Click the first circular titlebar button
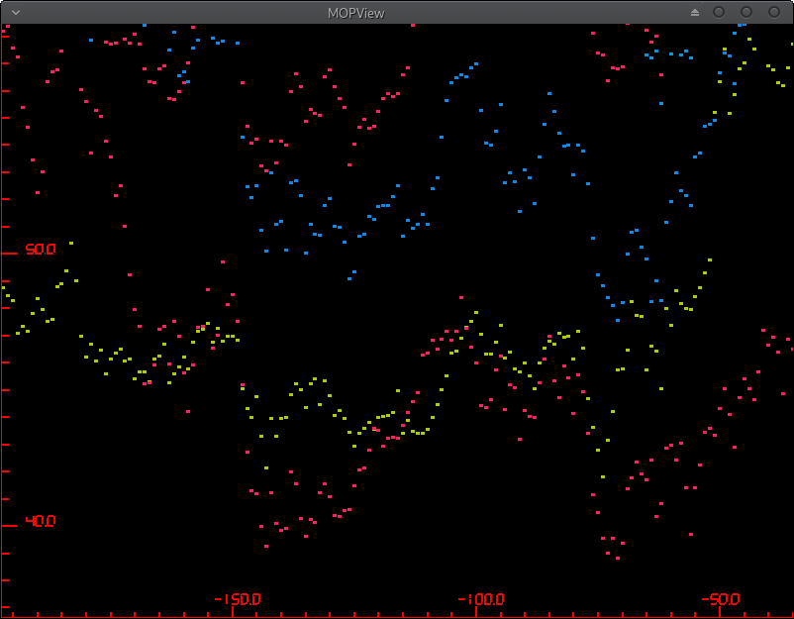Screen dimensions: 794x619 click(718, 12)
